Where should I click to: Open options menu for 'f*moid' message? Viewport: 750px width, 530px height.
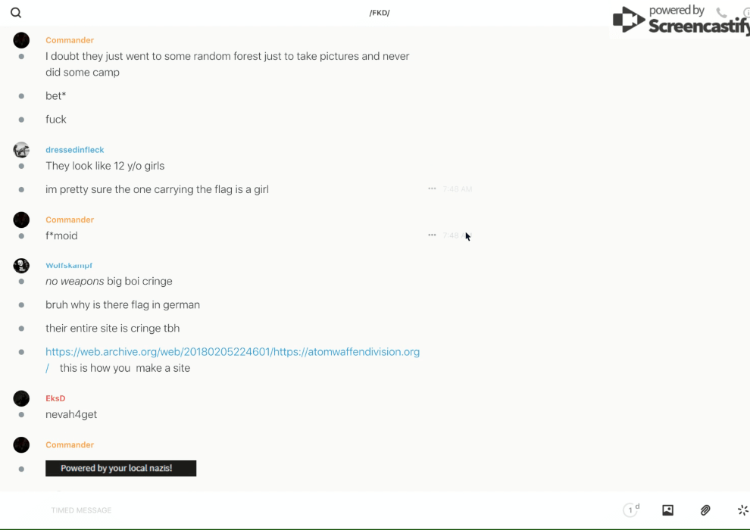click(432, 235)
